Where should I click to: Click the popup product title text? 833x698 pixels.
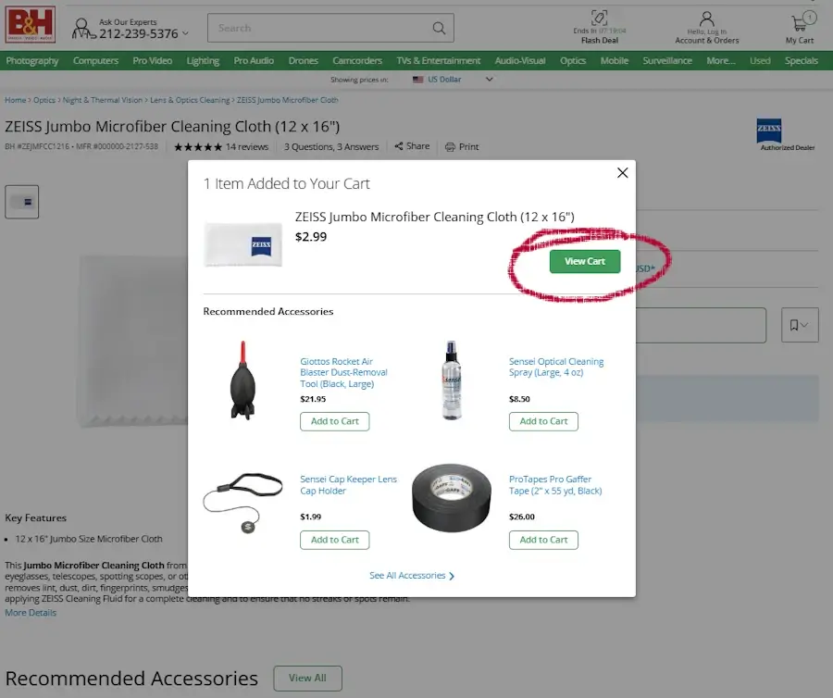tap(435, 217)
